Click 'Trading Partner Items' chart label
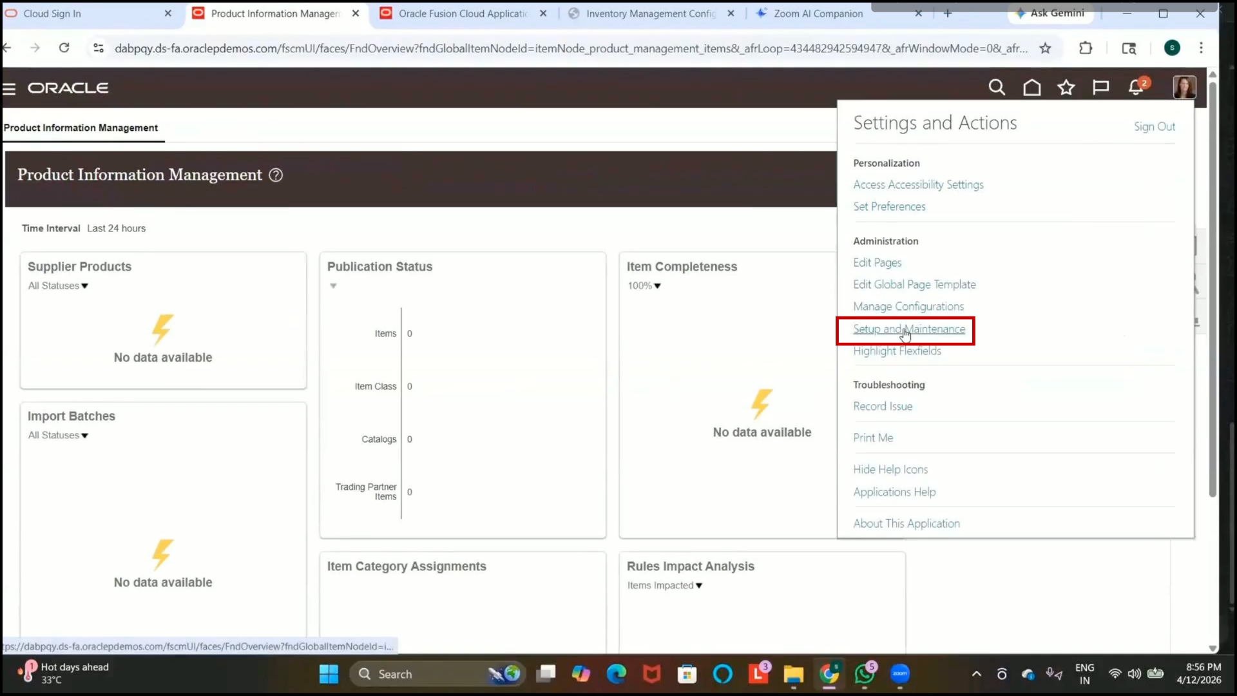Viewport: 1237px width, 696px height. coord(366,492)
